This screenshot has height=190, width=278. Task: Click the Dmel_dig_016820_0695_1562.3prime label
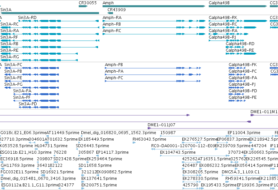119,133
